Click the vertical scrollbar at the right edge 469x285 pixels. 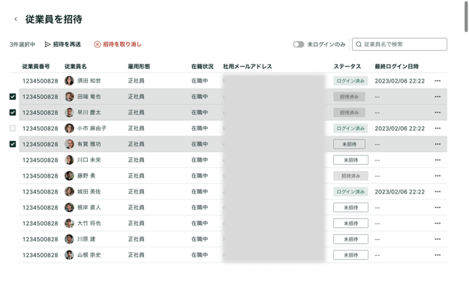pyautogui.click(x=466, y=16)
